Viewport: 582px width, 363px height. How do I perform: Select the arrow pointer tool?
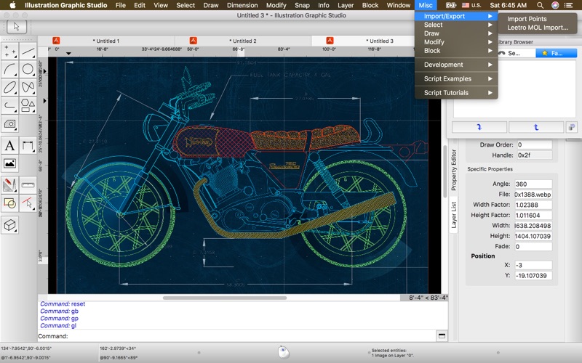(x=17, y=27)
